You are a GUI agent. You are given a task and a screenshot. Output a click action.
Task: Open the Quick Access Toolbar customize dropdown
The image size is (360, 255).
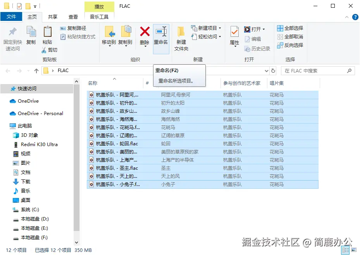[x=35, y=7]
